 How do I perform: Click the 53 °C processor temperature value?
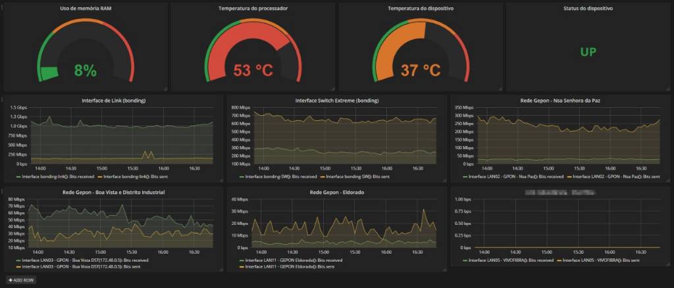point(253,70)
